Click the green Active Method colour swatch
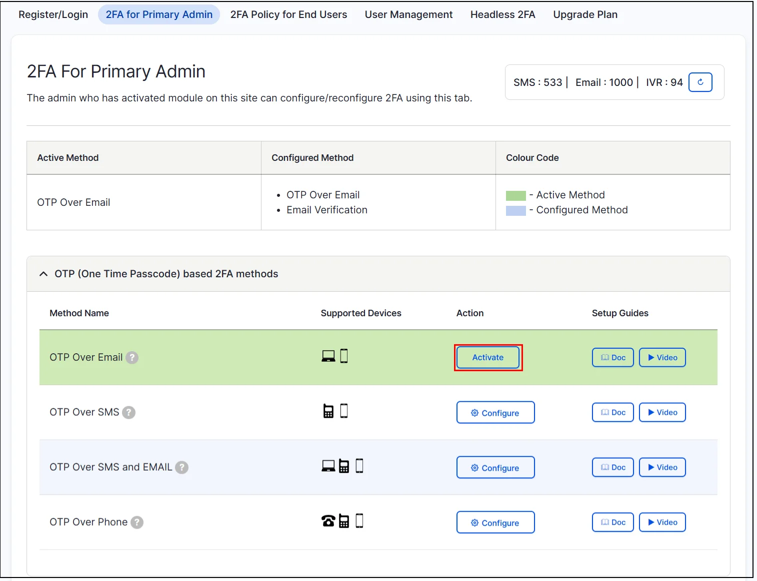The width and height of the screenshot is (757, 581). pos(516,195)
